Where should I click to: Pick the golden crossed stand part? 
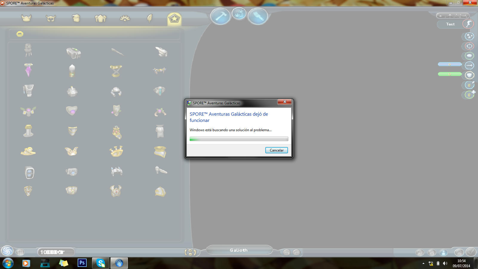pos(116,71)
